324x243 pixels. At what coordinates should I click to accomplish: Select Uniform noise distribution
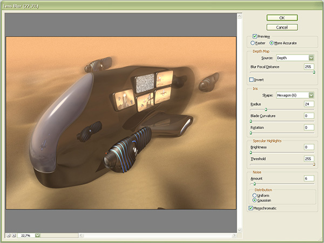[x=254, y=195]
